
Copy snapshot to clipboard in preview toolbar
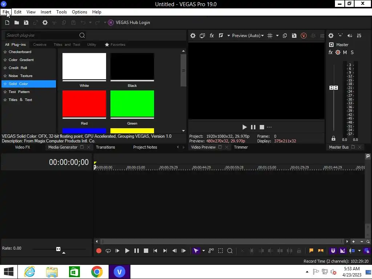point(285,36)
